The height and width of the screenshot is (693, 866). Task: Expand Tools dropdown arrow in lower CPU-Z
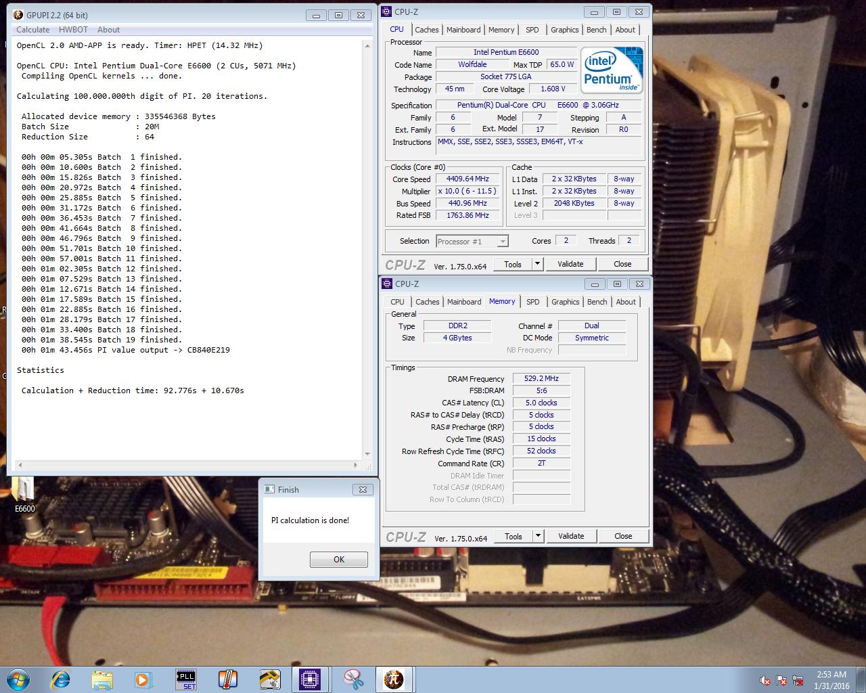[x=539, y=536]
